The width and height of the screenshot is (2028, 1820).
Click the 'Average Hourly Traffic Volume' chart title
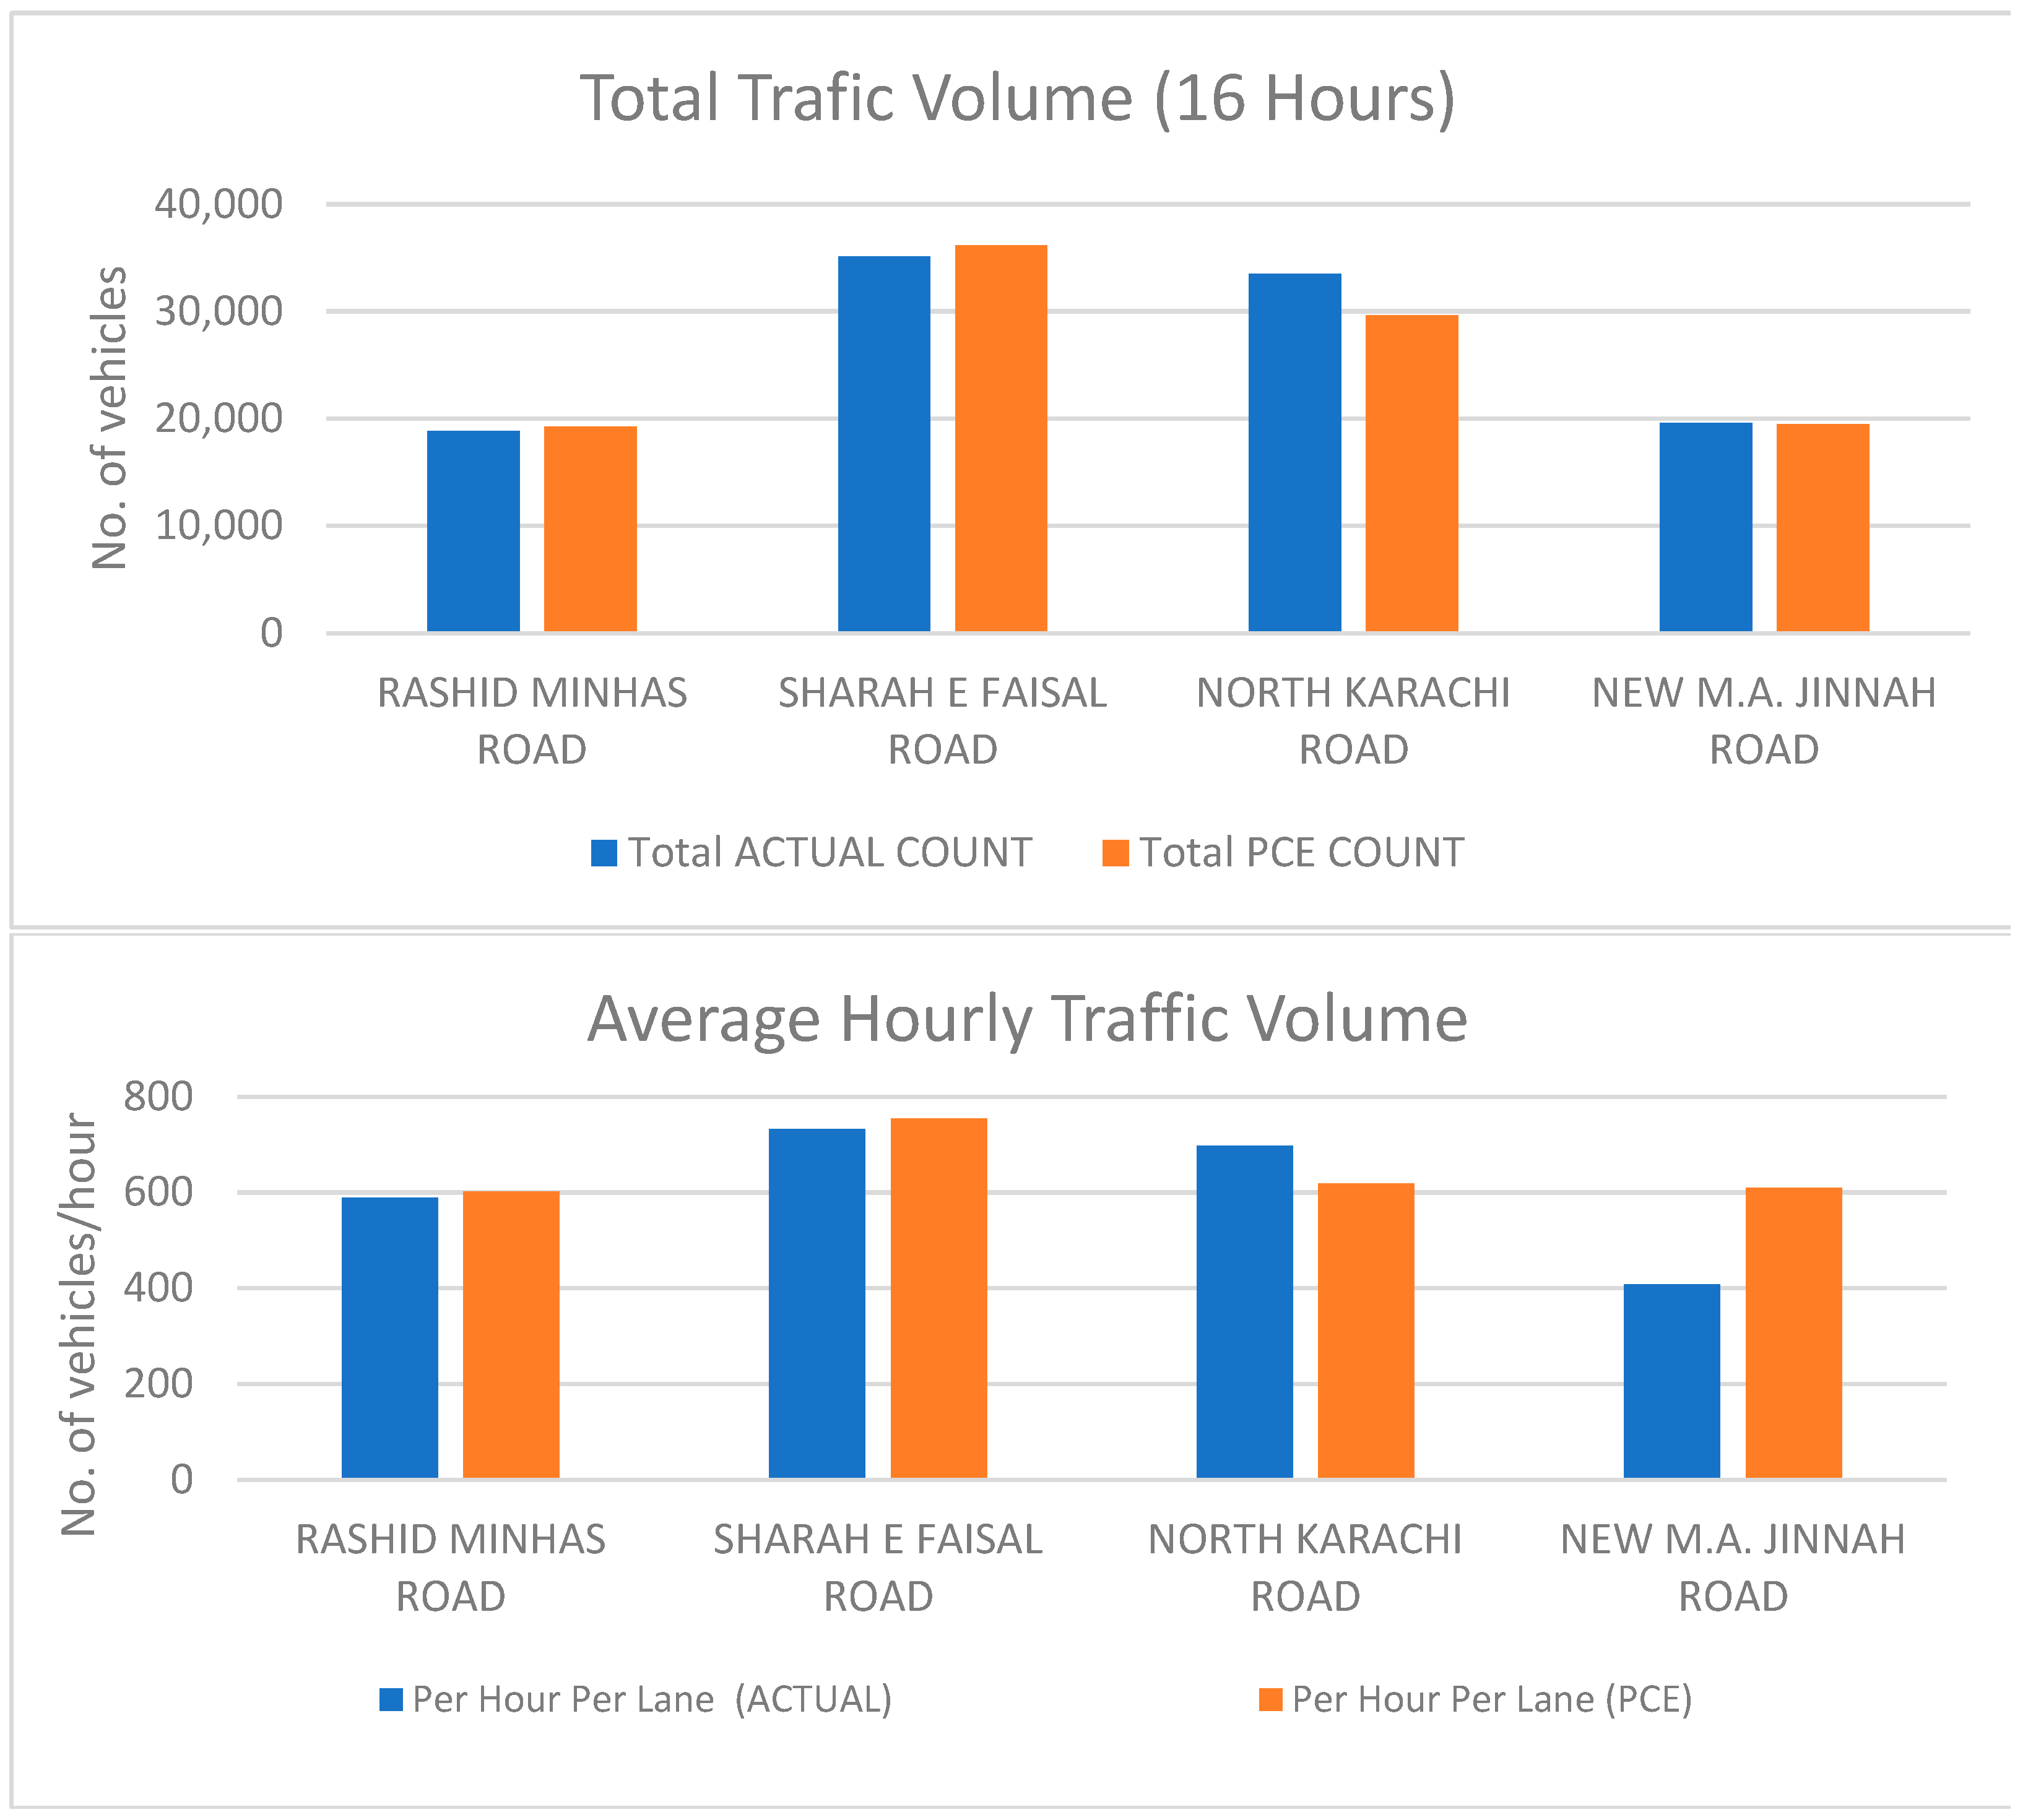click(x=1026, y=1019)
